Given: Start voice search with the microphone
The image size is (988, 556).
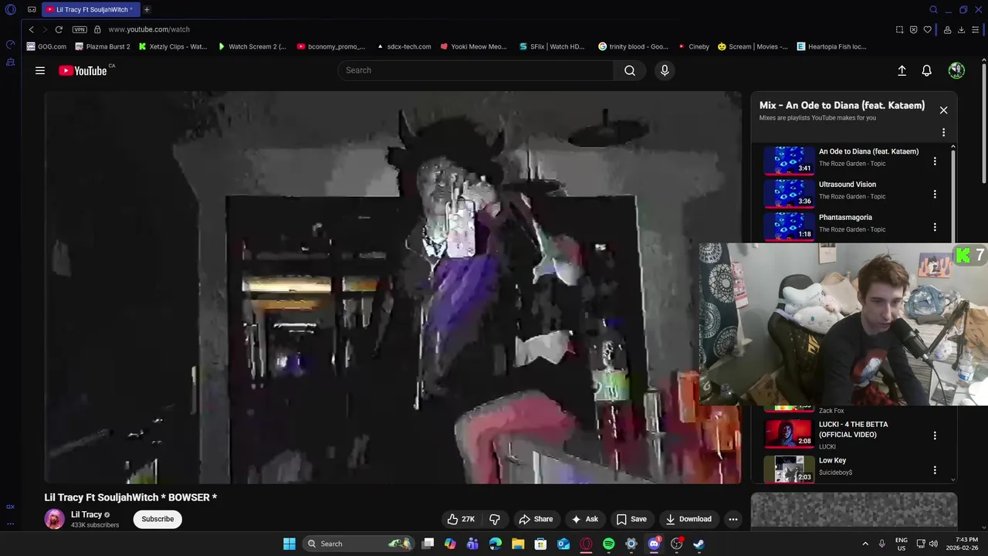Looking at the screenshot, I should pyautogui.click(x=665, y=70).
